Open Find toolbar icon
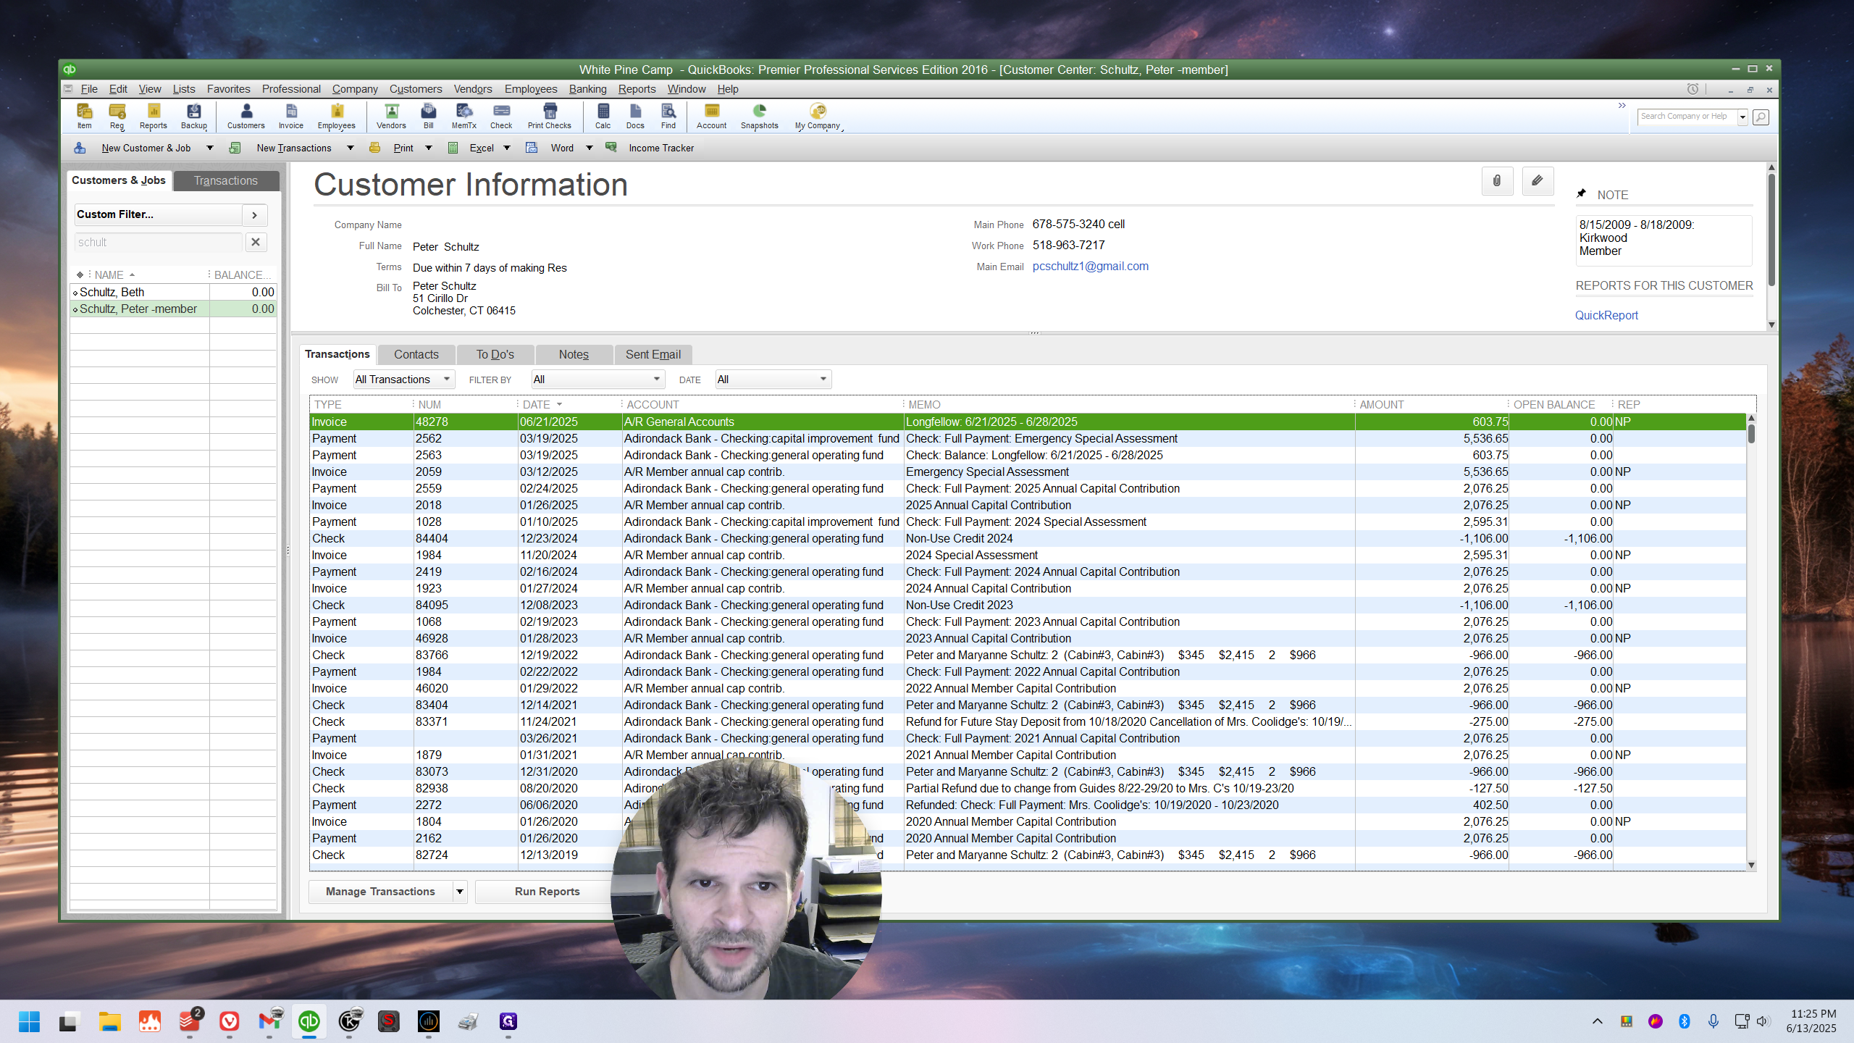Viewport: 1854px width, 1043px height. (x=668, y=116)
